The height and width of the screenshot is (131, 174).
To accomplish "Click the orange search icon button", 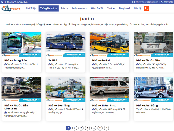I will coord(146,8).
